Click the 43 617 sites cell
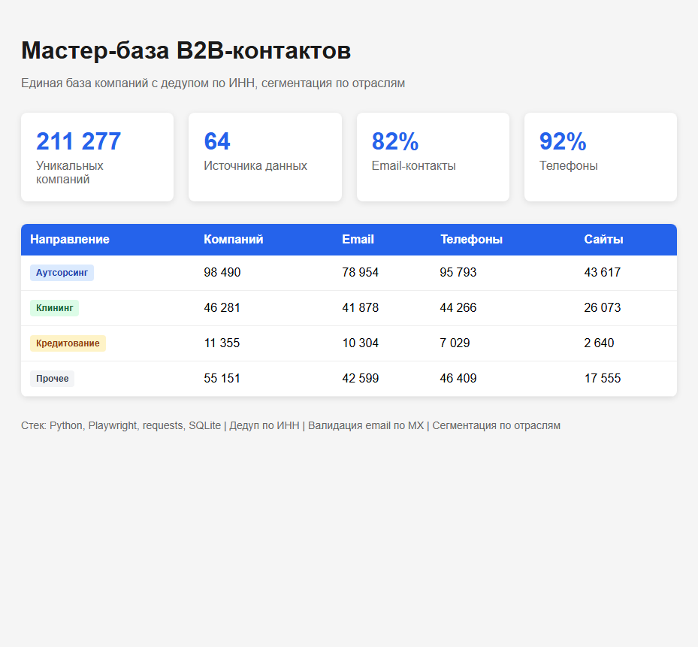 point(603,272)
